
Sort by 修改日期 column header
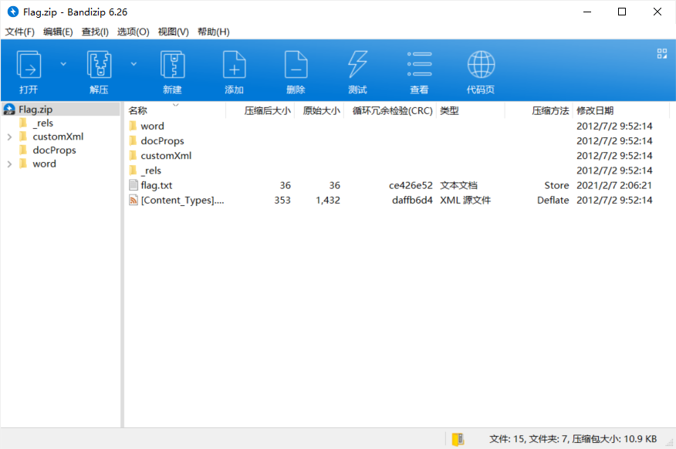click(x=595, y=111)
